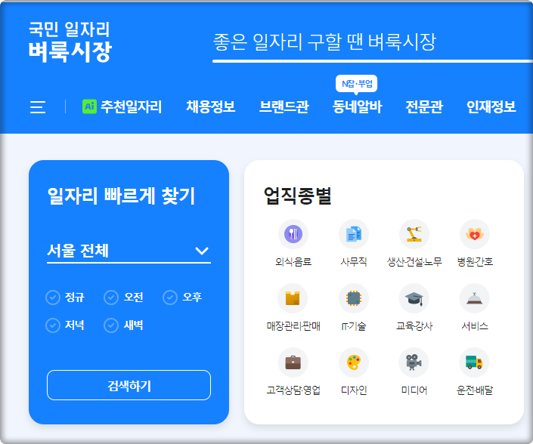Select the 고객상담·영업 briefcase icon
Viewport: 533px width, 444px height.
click(x=293, y=362)
